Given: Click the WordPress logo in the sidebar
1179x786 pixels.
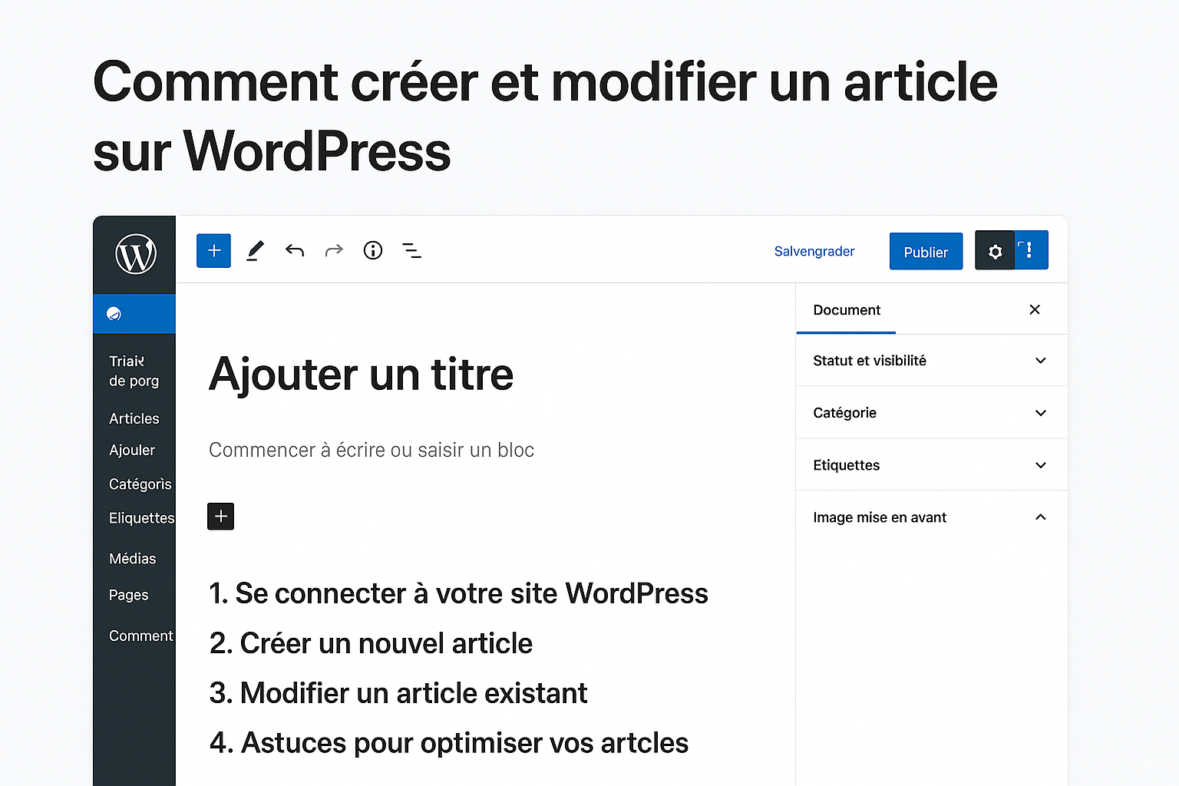Looking at the screenshot, I should coord(135,256).
